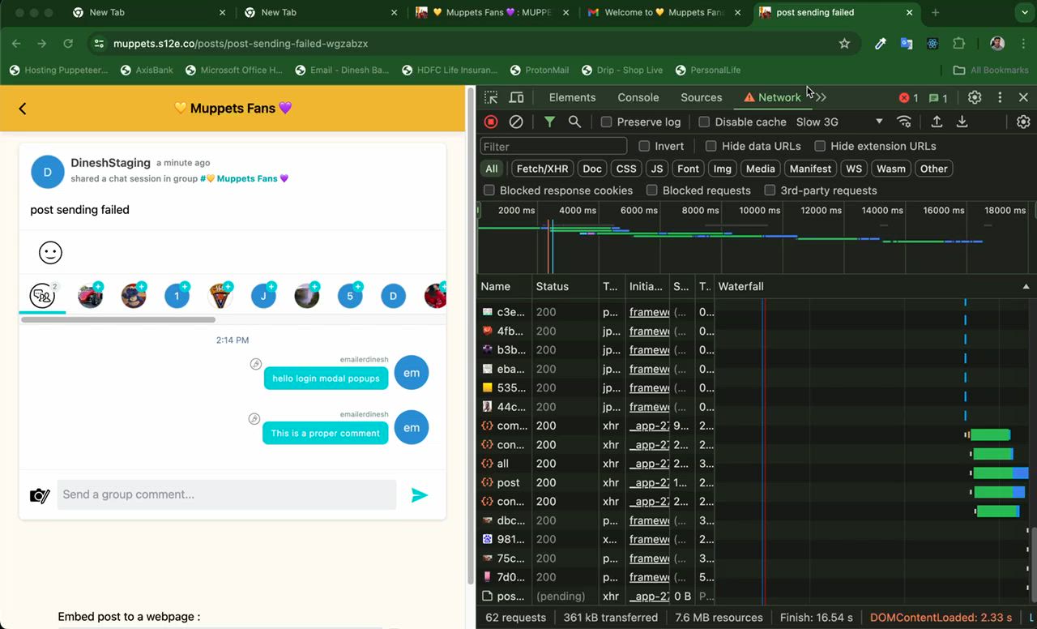Check the Disable cache option

coord(704,122)
